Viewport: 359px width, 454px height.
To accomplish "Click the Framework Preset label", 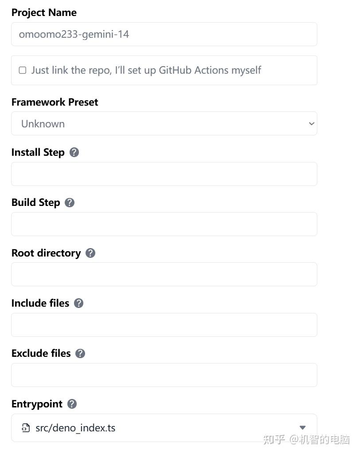I will click(x=55, y=102).
